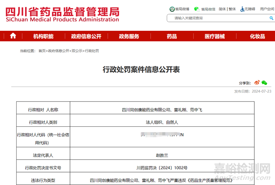275x185 pixels.
Task: Go to 首页 in the breadcrumb
Action: tap(42, 51)
